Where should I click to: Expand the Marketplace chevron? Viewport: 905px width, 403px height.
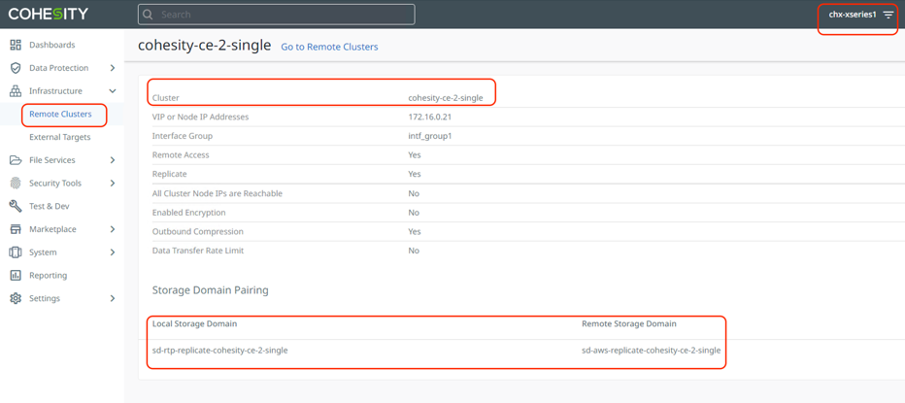[x=113, y=229]
